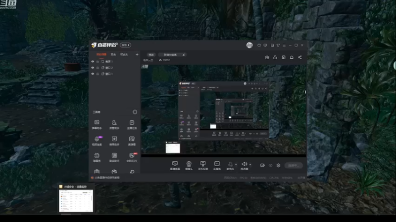The image size is (396, 222).
Task: Open the 弹幕助手 tool
Action: coord(97,125)
